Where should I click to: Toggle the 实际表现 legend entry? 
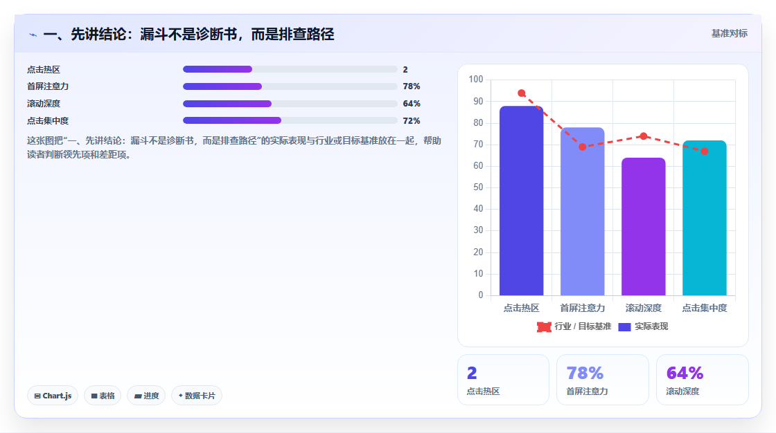coord(643,326)
